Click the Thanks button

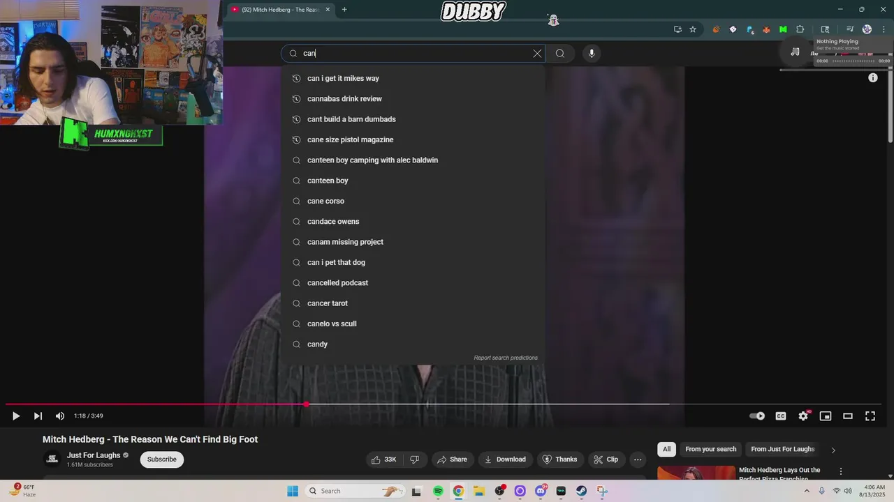[560, 459]
